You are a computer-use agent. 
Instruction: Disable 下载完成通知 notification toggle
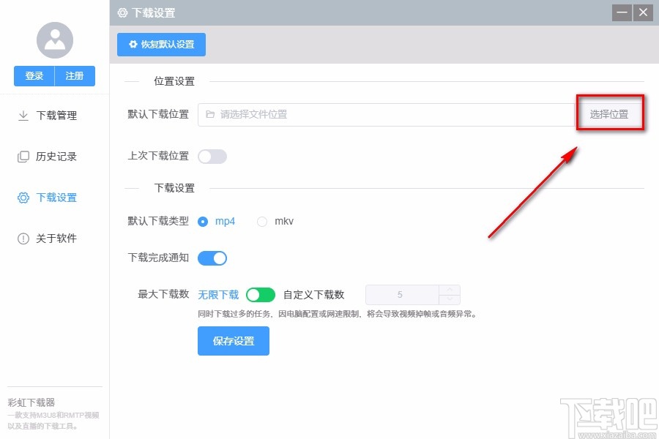(x=212, y=258)
